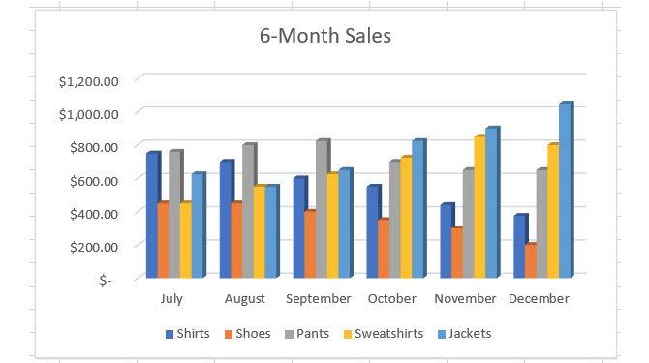
Task: Click the Shoes legend color swatch
Action: point(229,335)
